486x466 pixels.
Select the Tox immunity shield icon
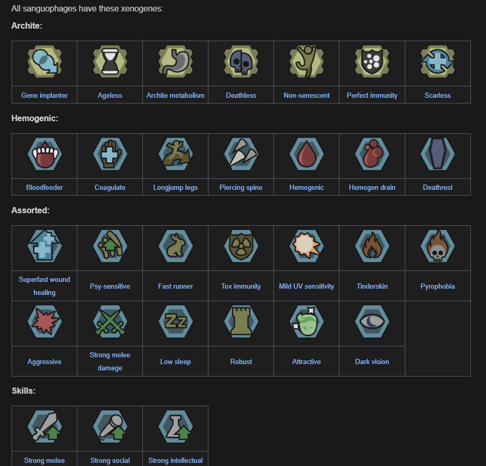[241, 246]
